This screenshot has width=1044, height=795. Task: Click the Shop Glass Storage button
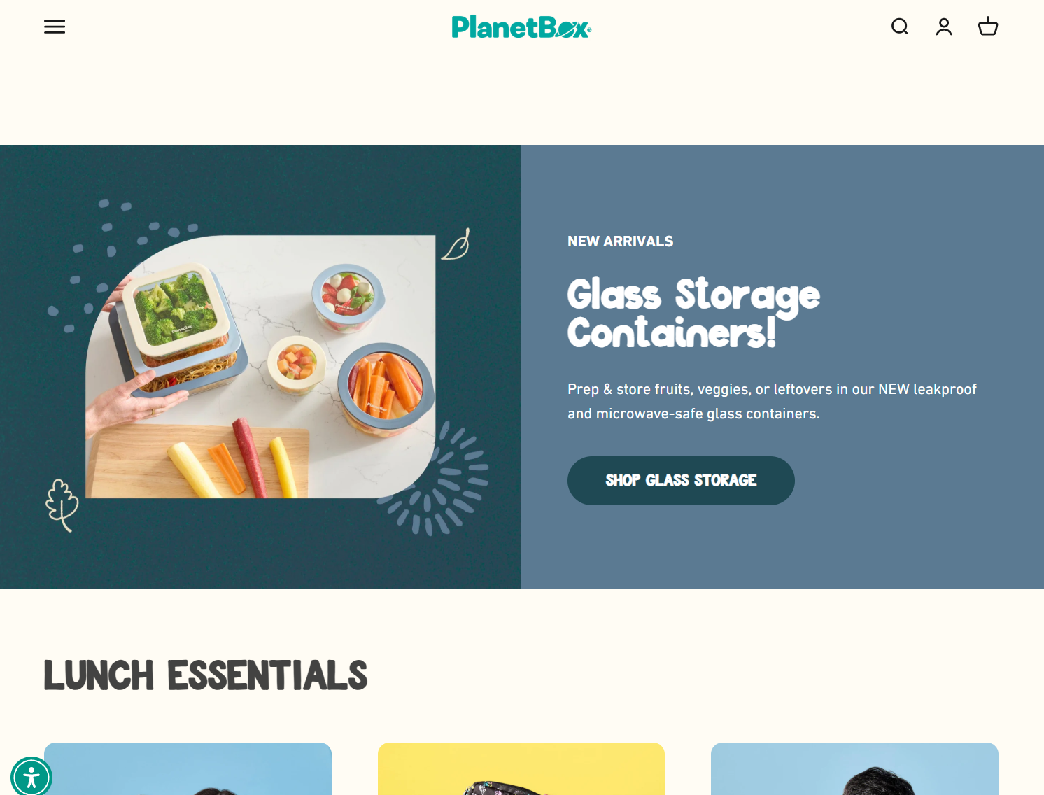pos(681,481)
